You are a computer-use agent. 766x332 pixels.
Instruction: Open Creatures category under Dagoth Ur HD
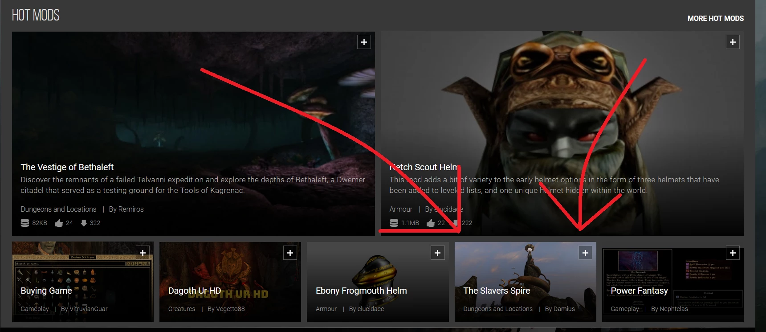pos(182,309)
